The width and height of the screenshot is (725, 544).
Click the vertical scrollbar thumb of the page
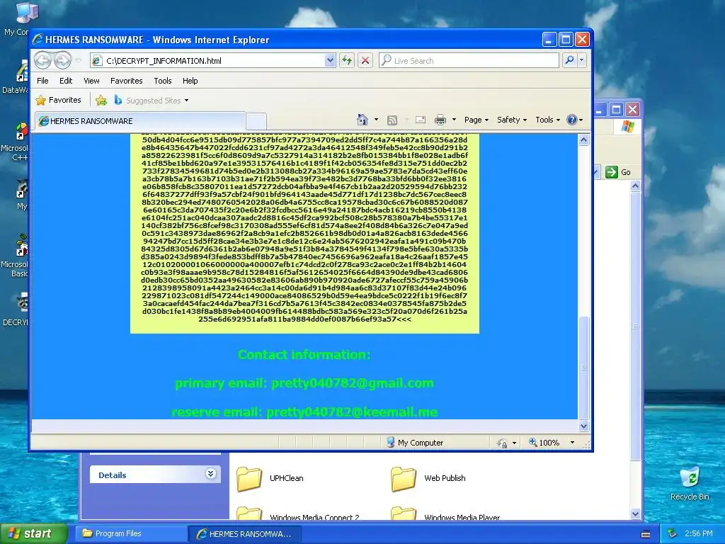(583, 368)
